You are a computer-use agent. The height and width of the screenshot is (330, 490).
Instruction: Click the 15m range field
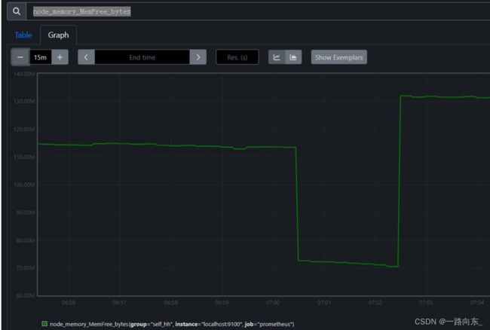pyautogui.click(x=40, y=57)
